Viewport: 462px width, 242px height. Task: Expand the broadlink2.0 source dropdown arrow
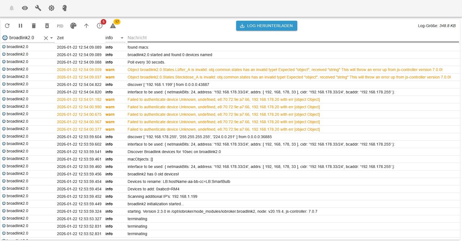(x=51, y=38)
